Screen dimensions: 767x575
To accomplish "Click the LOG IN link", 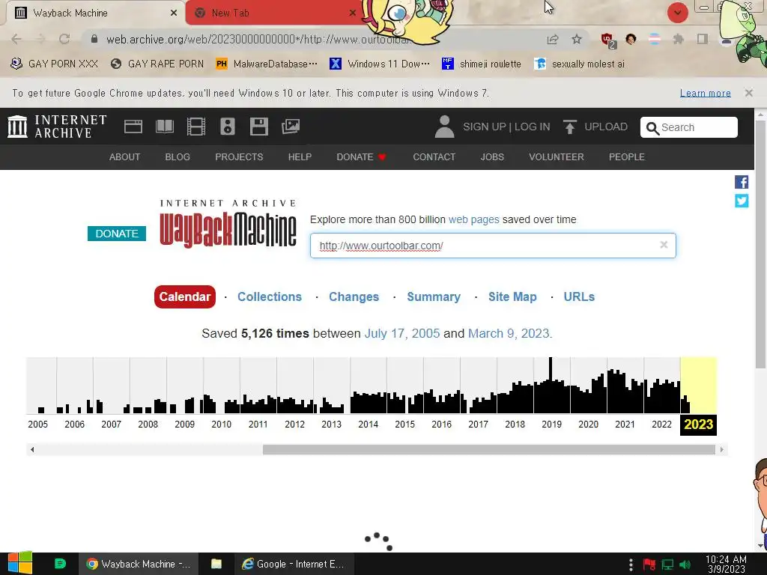I will (533, 127).
